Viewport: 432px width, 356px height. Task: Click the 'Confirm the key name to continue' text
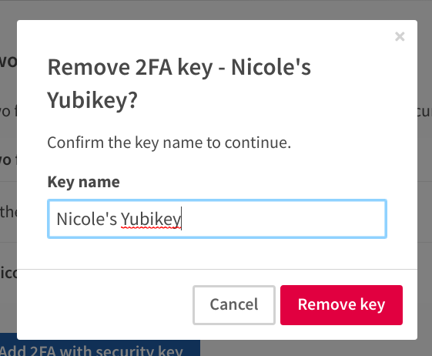(x=169, y=143)
